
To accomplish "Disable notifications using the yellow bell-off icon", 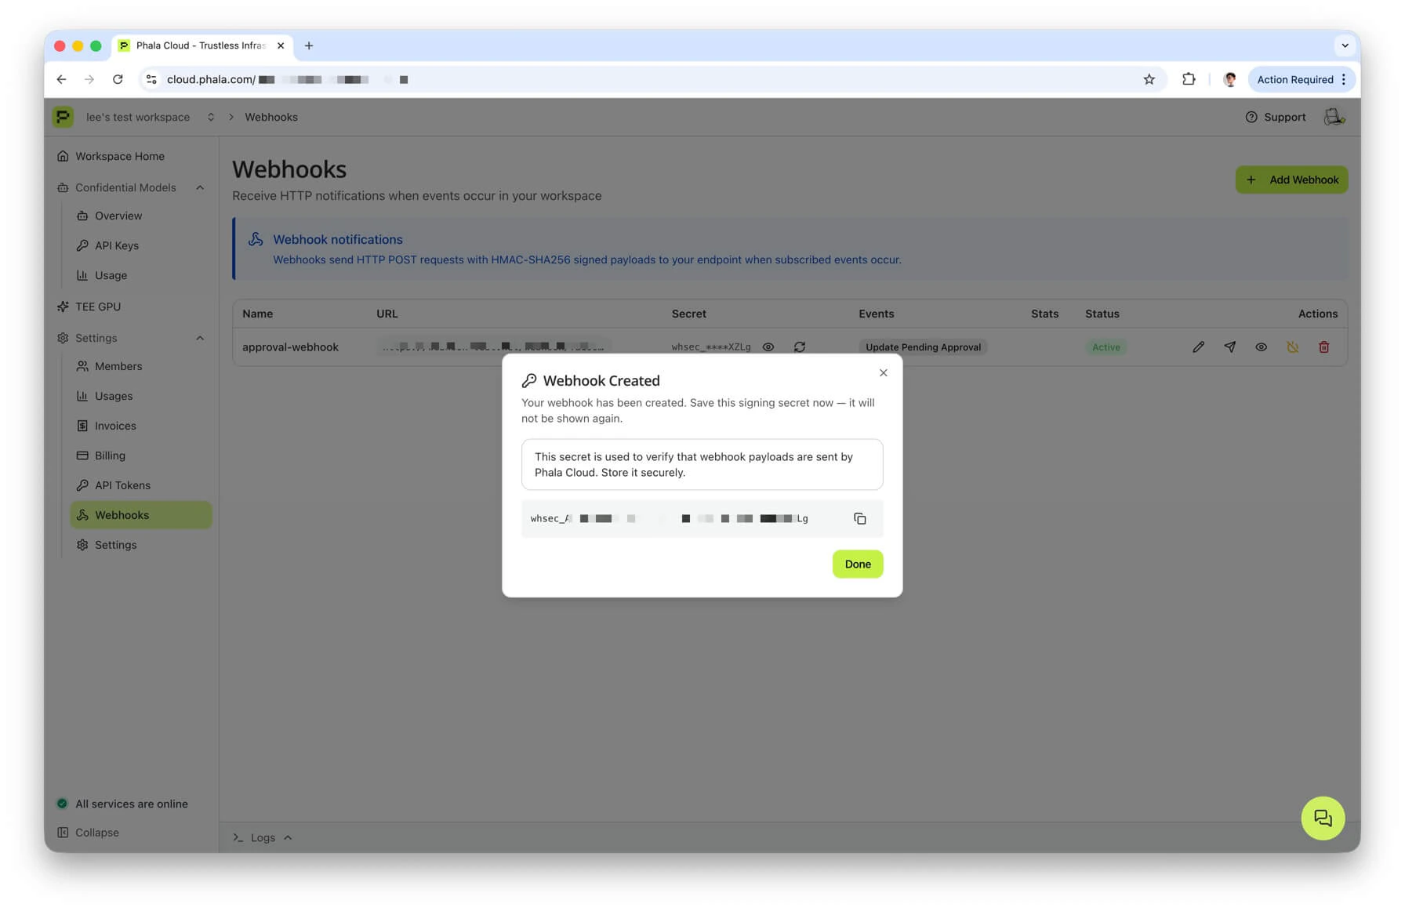I will click(1292, 347).
